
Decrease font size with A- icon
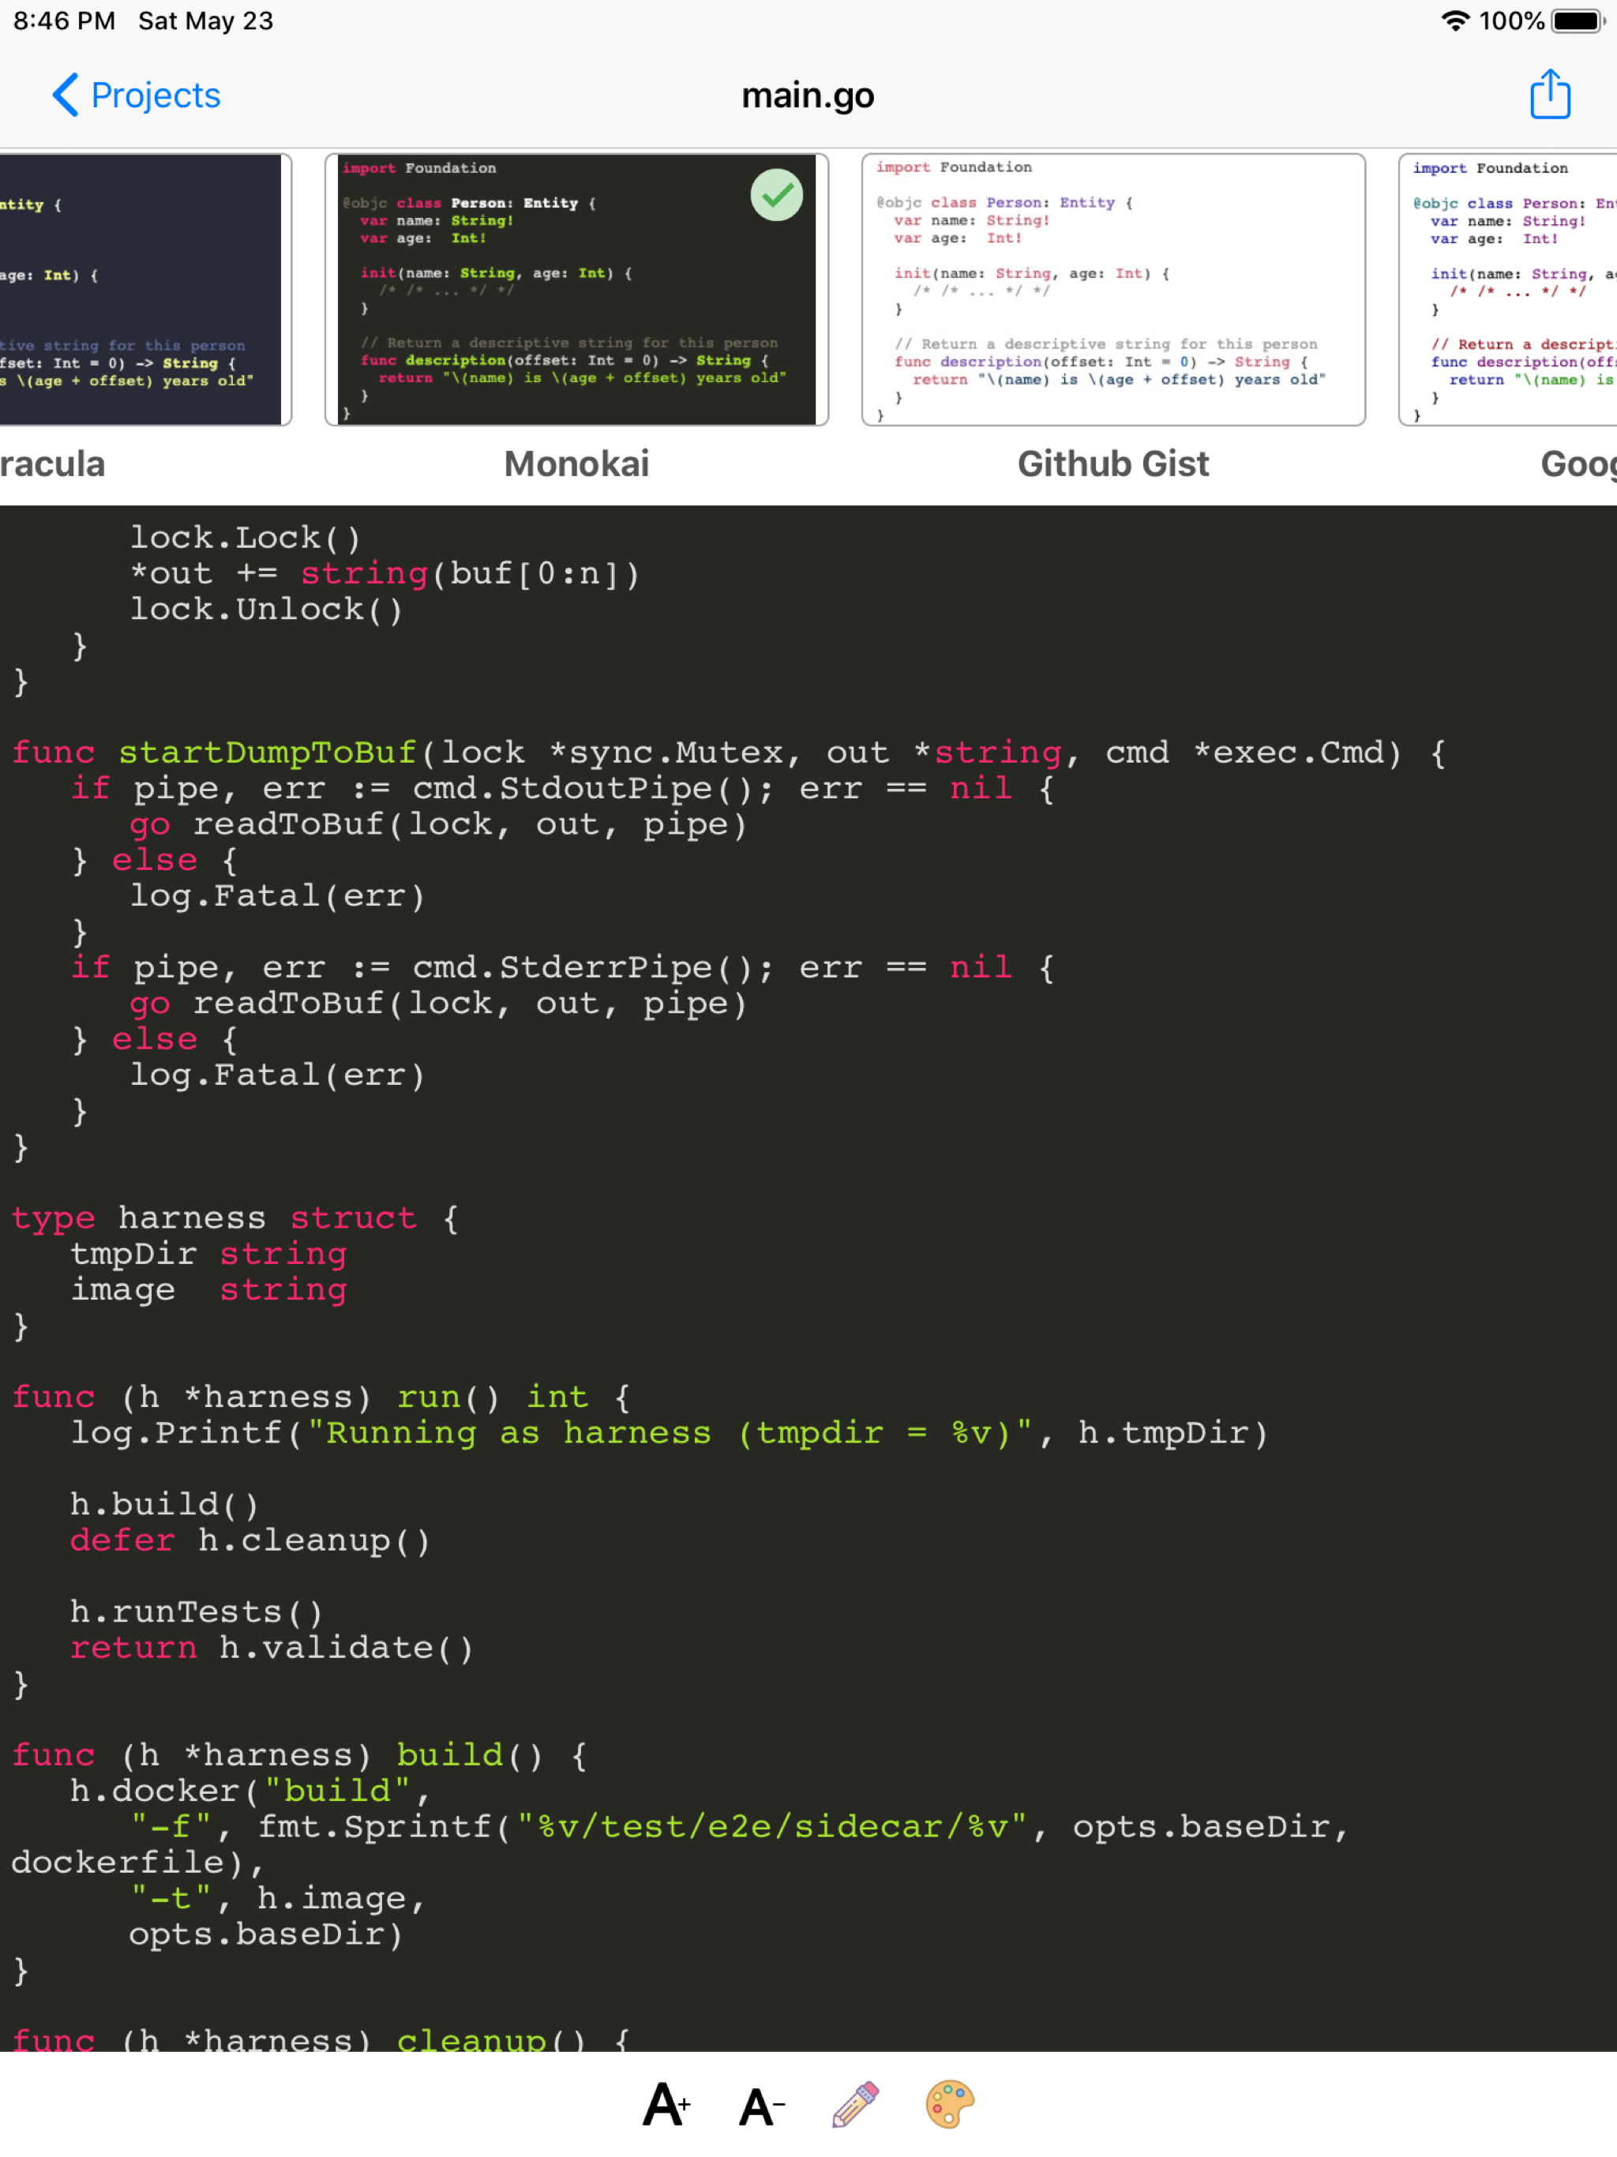pyautogui.click(x=762, y=2106)
